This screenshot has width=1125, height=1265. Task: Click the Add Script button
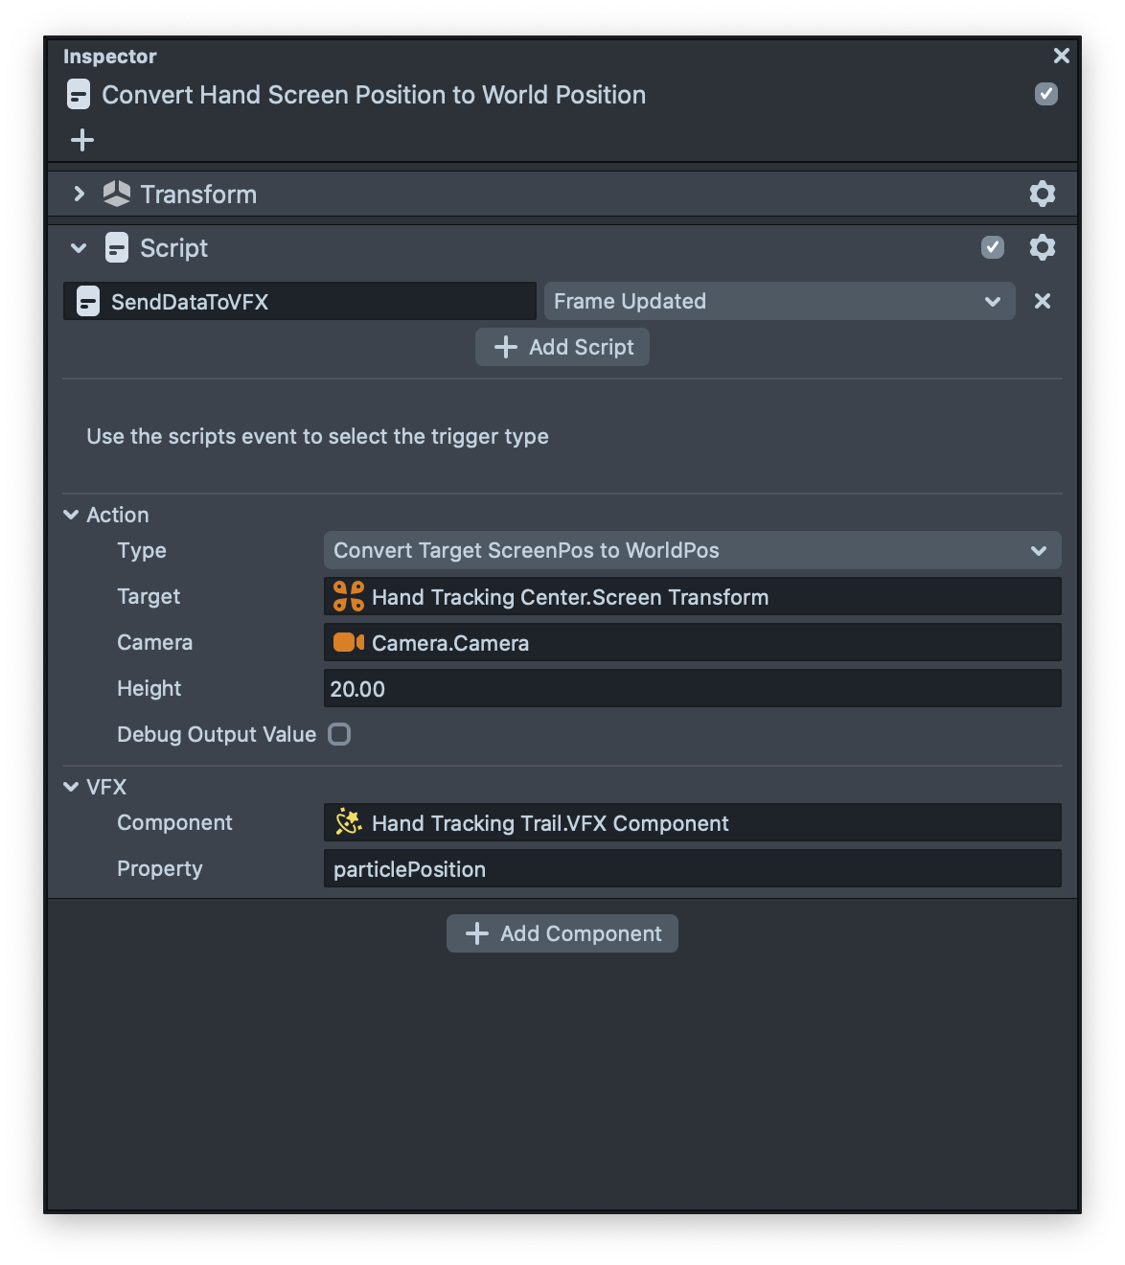click(x=562, y=347)
